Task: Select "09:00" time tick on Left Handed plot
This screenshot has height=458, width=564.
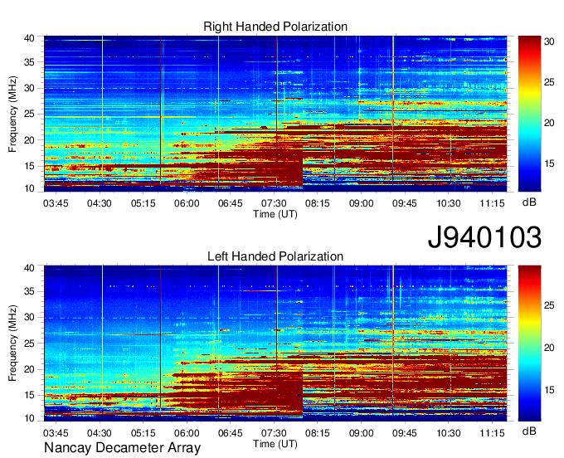Action: [x=361, y=433]
